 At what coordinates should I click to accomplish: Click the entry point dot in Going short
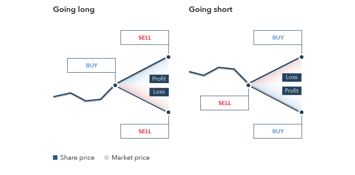point(249,85)
